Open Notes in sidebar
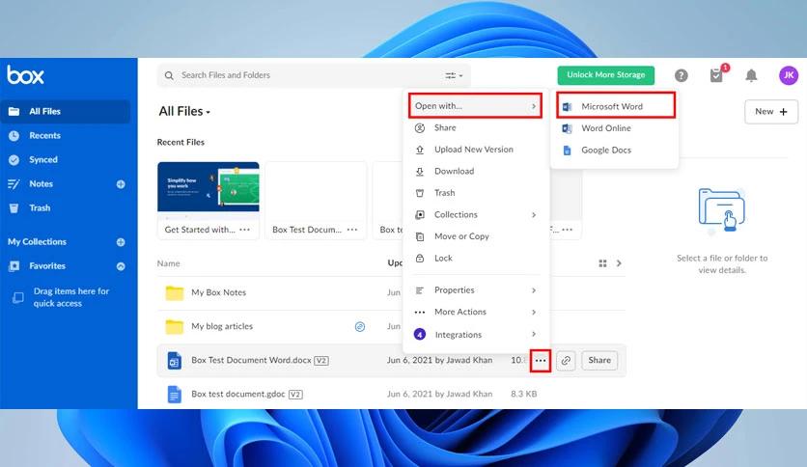Viewport: 807px width, 467px height. [x=41, y=184]
